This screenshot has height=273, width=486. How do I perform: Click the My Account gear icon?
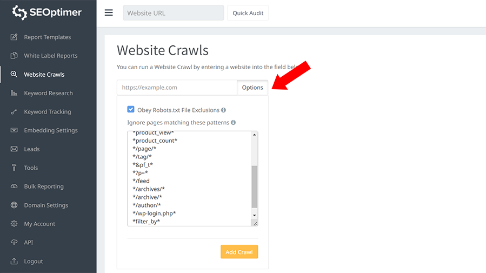pyautogui.click(x=14, y=224)
